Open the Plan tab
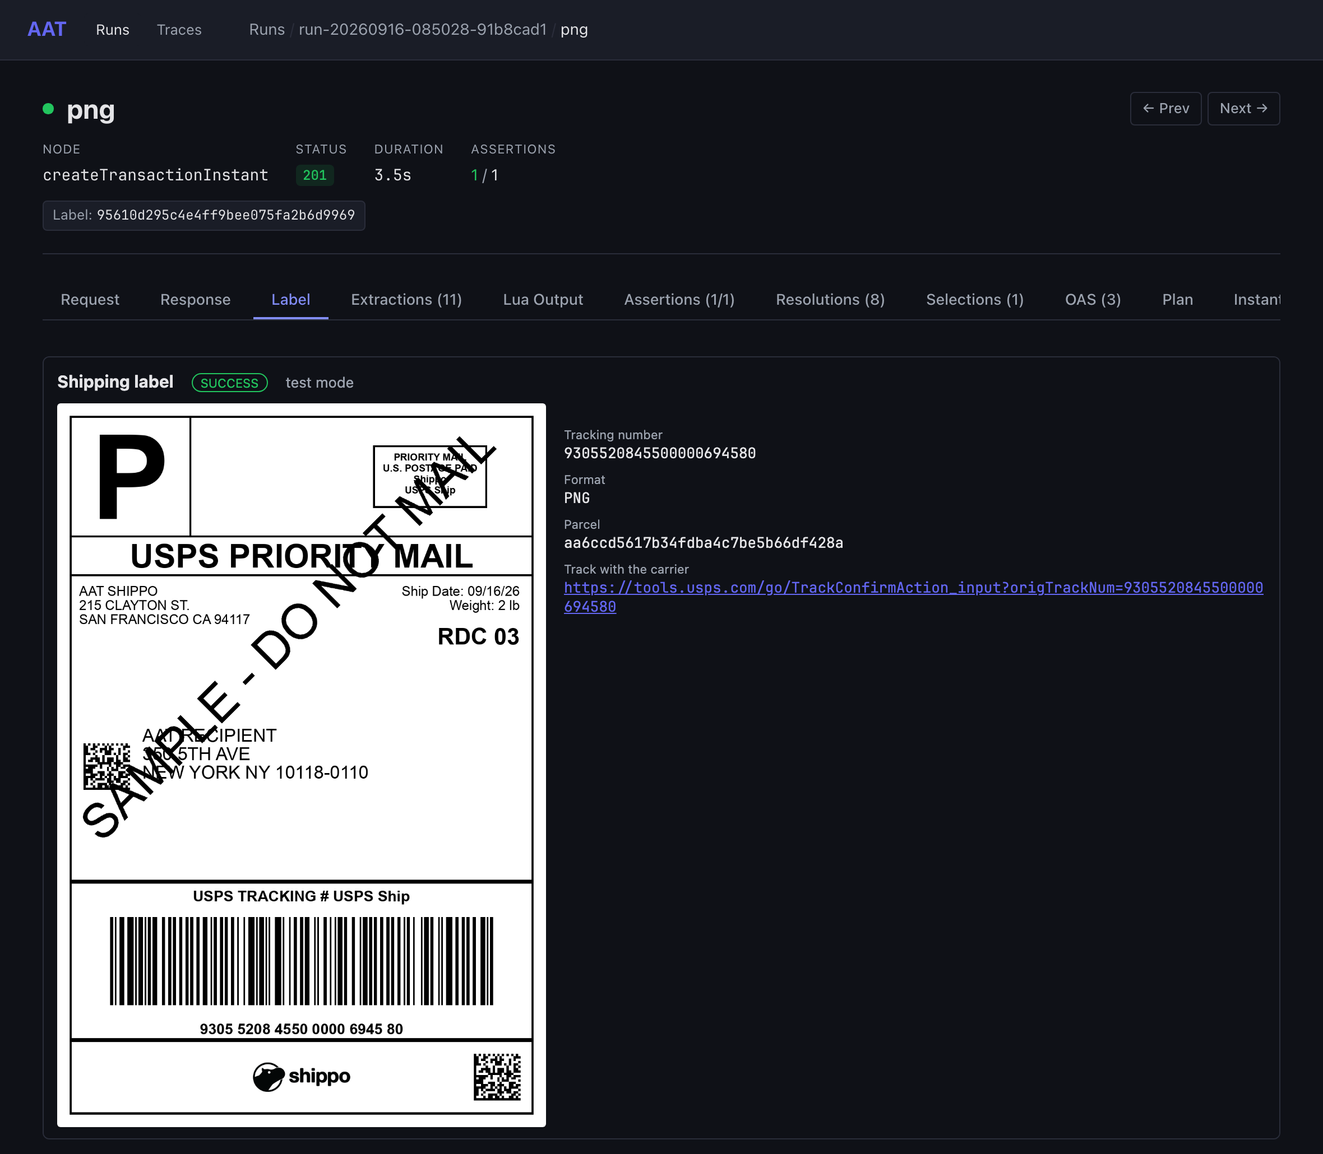Viewport: 1323px width, 1154px height. point(1177,300)
